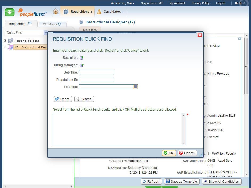Go to Home via house icon

(x=56, y=11)
